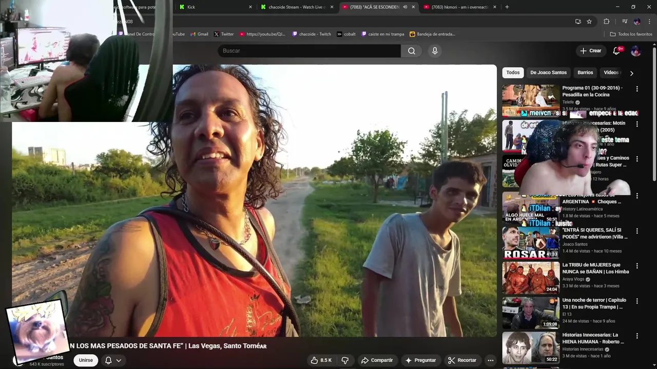Open options menu for Una noche de terror video
The image size is (657, 369).
(x=637, y=301)
